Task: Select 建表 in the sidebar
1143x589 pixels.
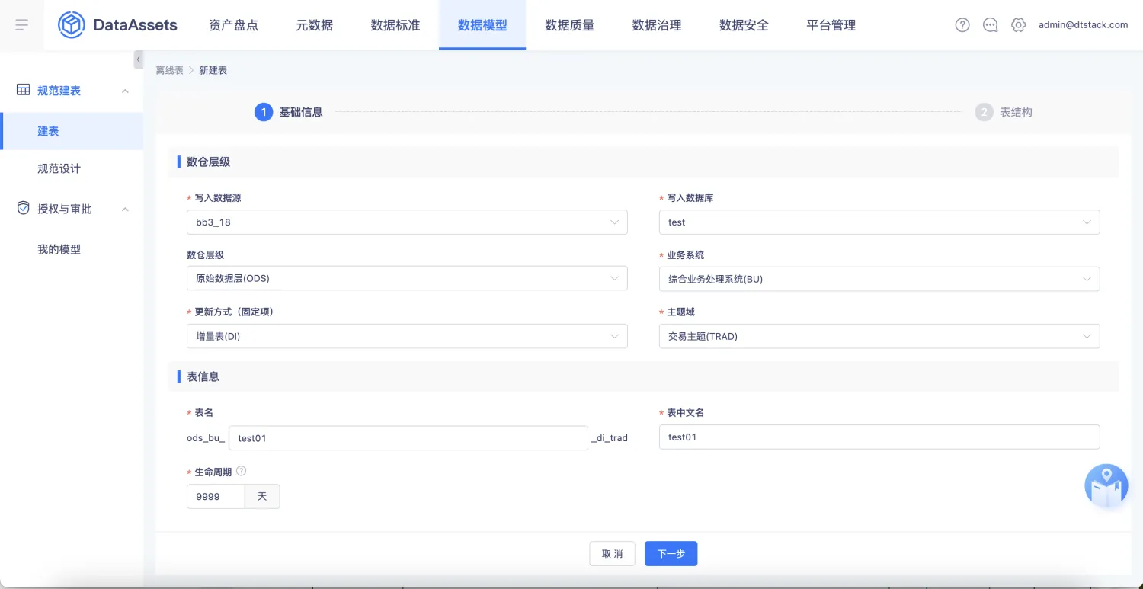Action: click(x=72, y=131)
